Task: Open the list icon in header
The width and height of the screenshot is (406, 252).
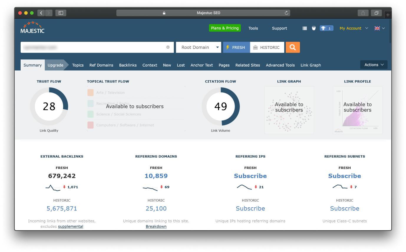Action: point(305,28)
